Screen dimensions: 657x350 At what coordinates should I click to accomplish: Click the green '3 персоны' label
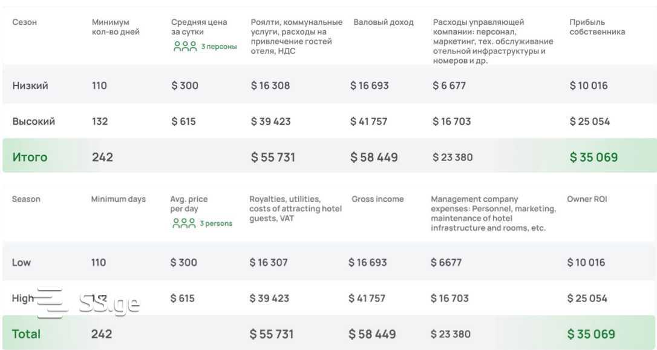[219, 47]
